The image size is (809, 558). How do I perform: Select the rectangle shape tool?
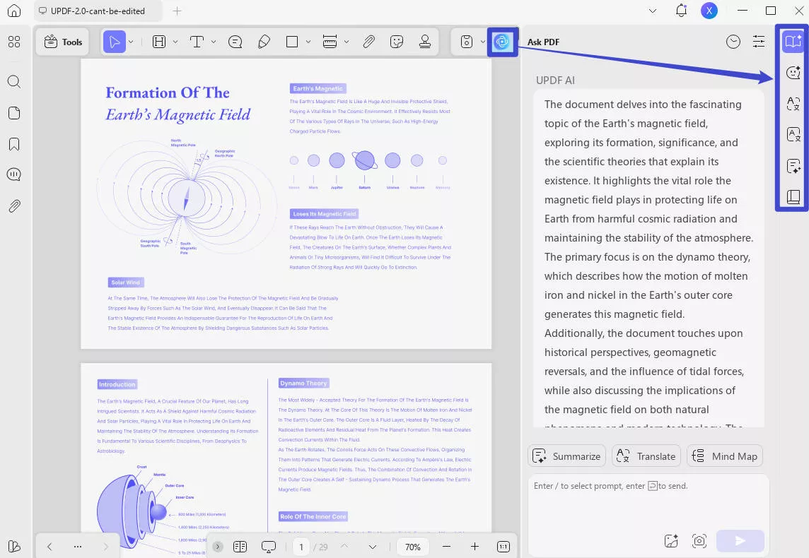click(292, 42)
